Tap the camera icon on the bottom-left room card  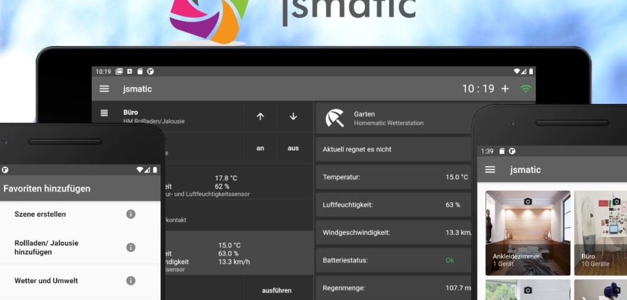[x=528, y=290]
